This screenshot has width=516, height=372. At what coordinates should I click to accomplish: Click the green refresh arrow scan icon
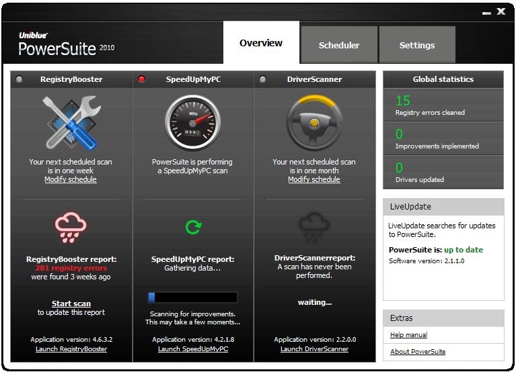(193, 227)
